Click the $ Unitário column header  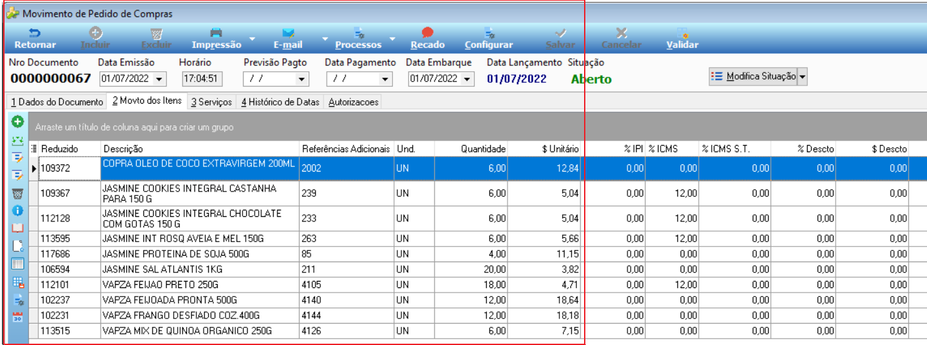coord(545,149)
